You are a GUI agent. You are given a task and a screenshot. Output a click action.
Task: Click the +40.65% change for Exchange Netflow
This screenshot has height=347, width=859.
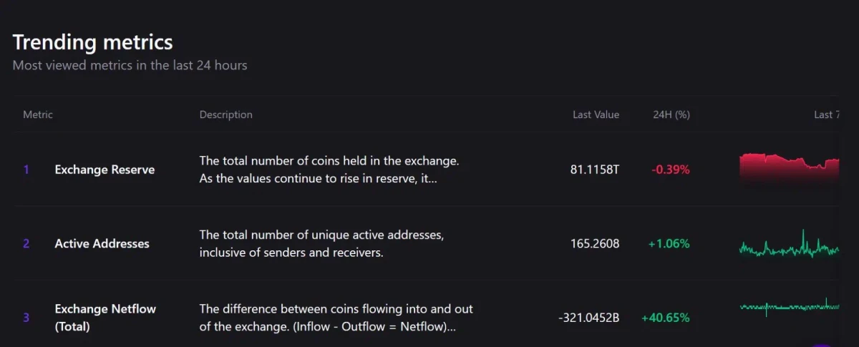[665, 318]
